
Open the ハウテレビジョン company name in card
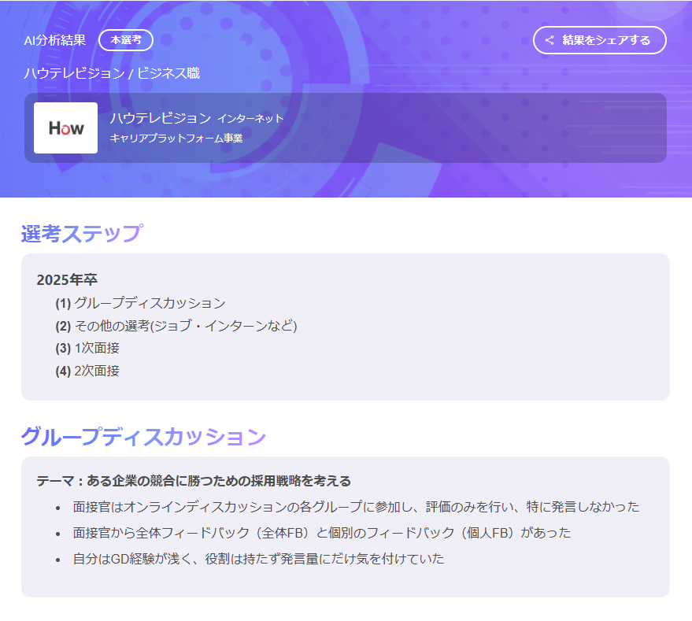pyautogui.click(x=161, y=118)
